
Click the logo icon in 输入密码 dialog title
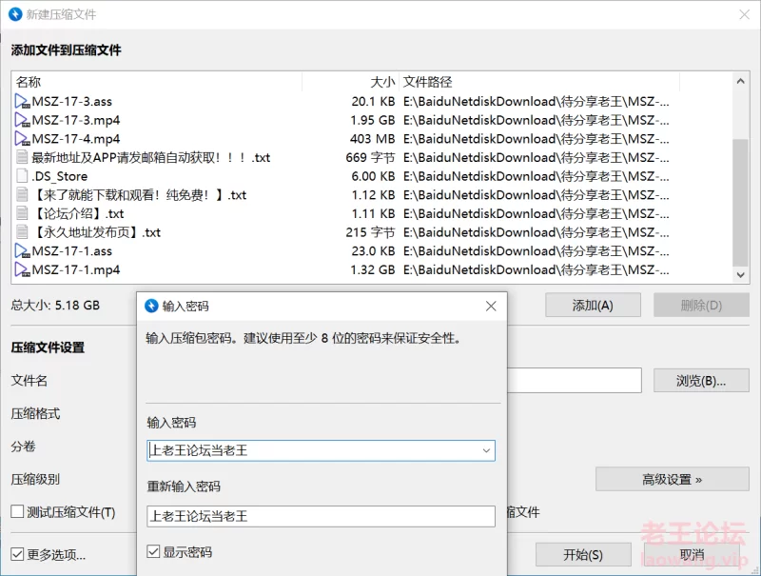pos(151,306)
